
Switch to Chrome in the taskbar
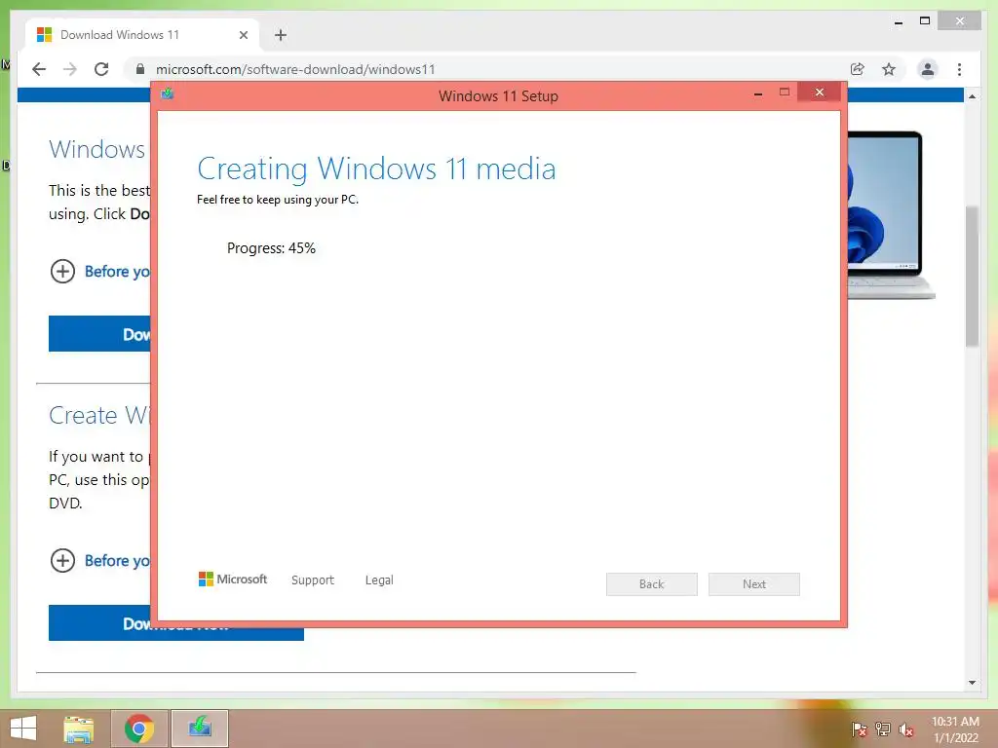tap(139, 729)
